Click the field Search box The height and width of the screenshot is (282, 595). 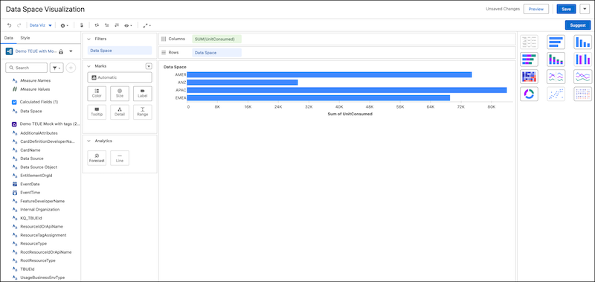[x=27, y=68]
